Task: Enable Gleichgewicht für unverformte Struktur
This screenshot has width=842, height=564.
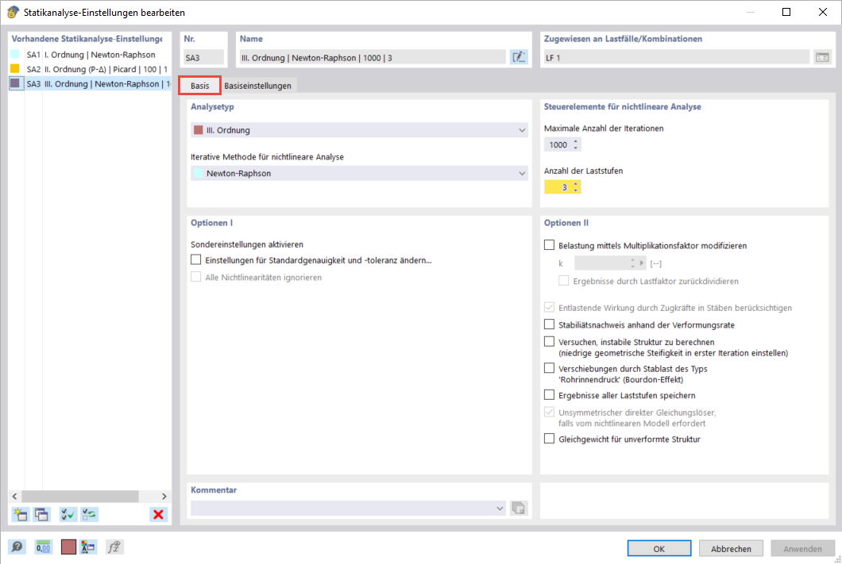Action: pyautogui.click(x=550, y=439)
